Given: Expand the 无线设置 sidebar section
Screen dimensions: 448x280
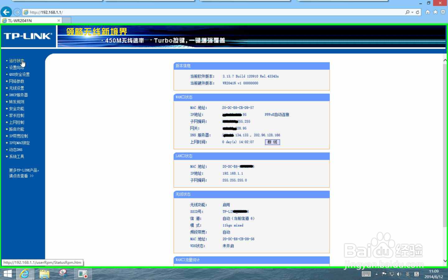Looking at the screenshot, I should click(x=16, y=88).
